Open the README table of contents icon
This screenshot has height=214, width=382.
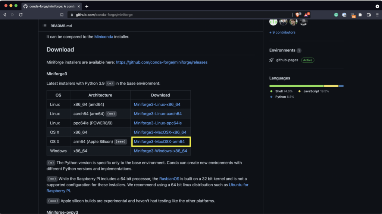pyautogui.click(x=45, y=26)
